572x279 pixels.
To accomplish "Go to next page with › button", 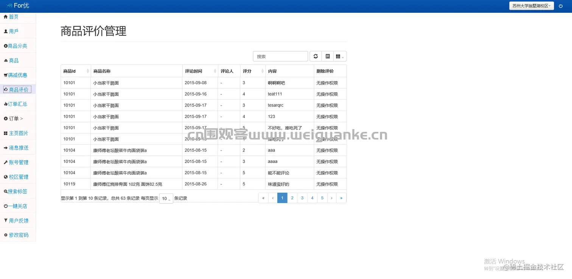I will pos(332,198).
